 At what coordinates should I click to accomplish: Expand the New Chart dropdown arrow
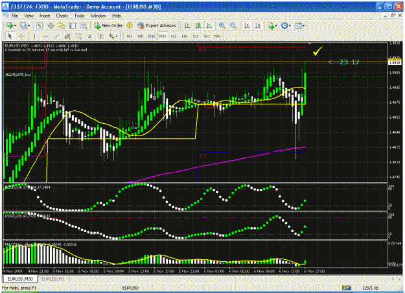point(16,26)
